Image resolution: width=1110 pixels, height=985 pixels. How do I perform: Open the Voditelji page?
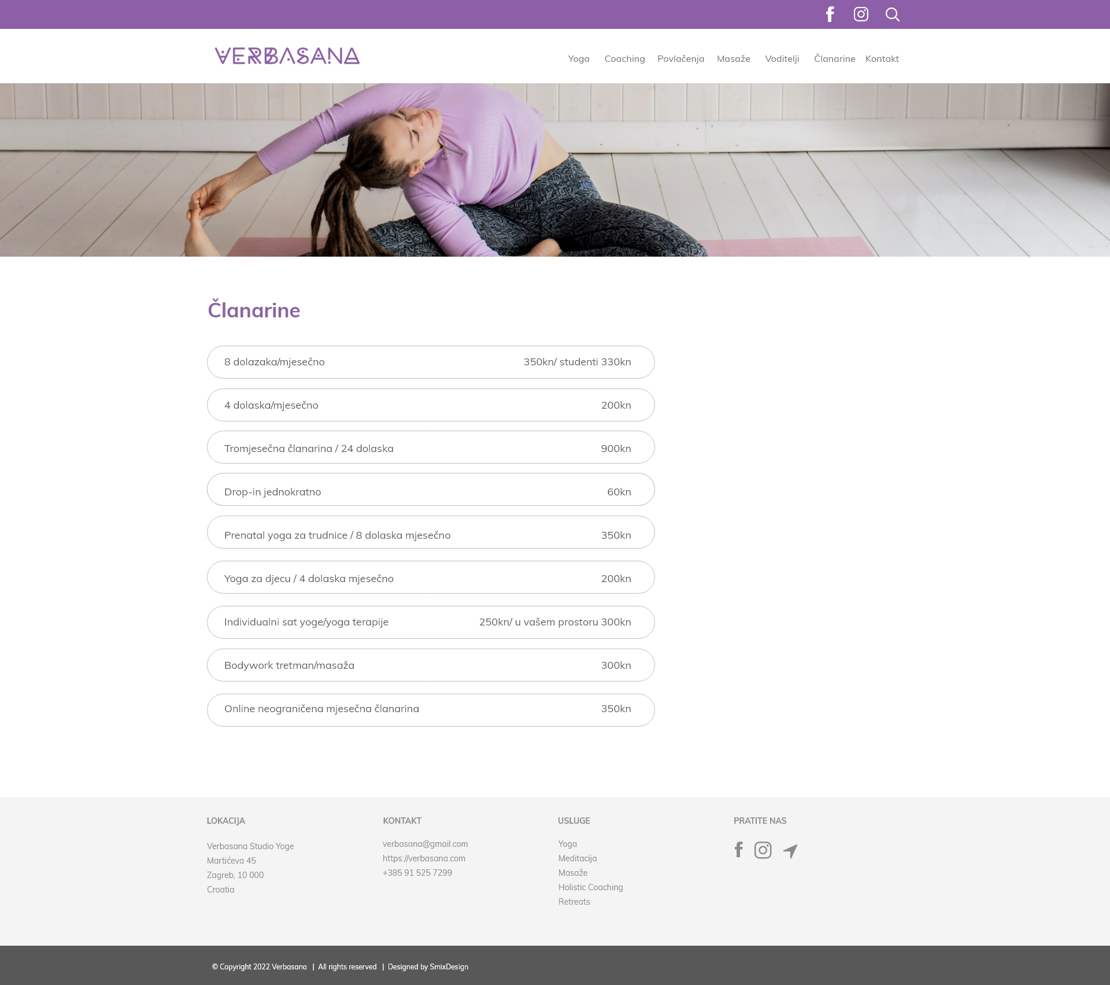tap(782, 59)
